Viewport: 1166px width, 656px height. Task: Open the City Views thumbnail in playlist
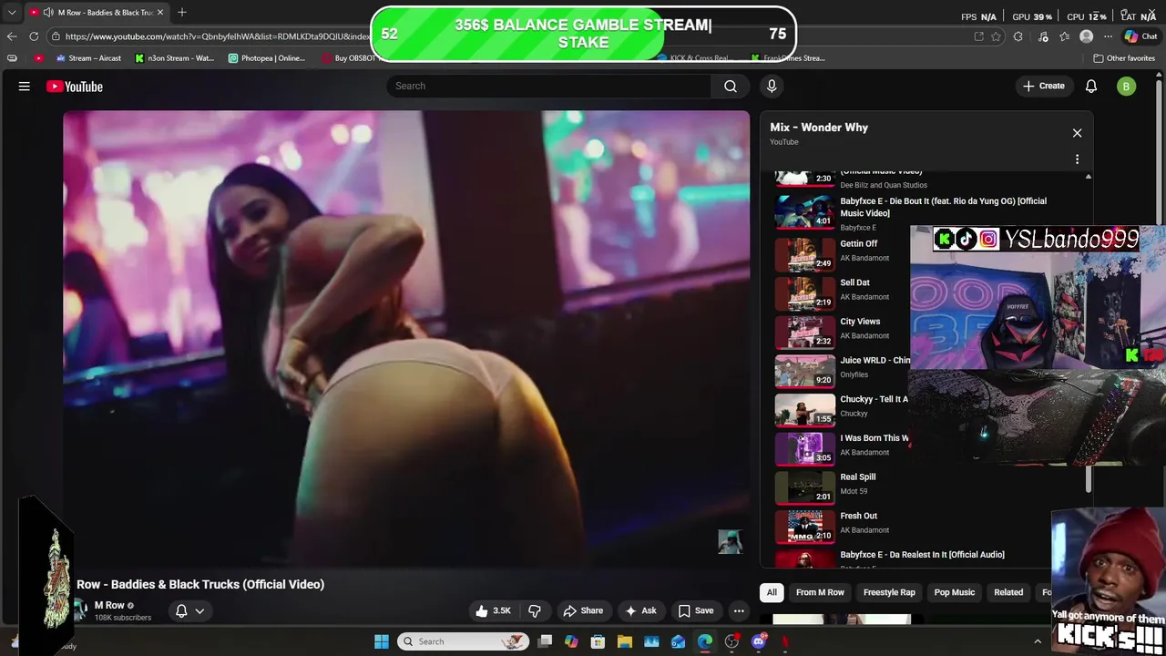(804, 333)
